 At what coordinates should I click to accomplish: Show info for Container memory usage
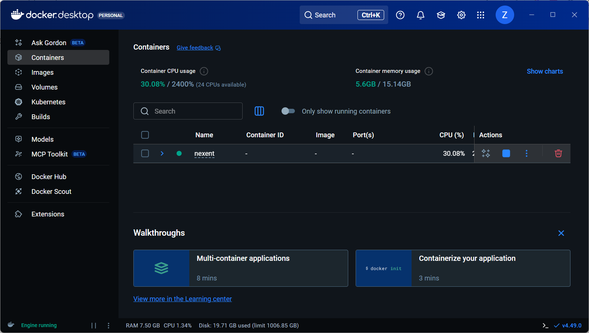point(429,71)
